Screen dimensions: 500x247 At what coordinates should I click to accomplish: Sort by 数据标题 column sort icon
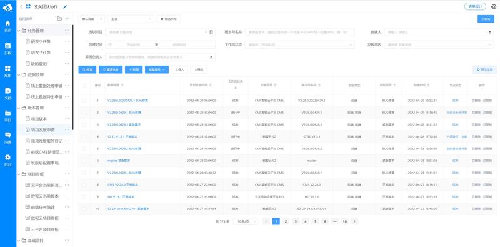[122, 85]
